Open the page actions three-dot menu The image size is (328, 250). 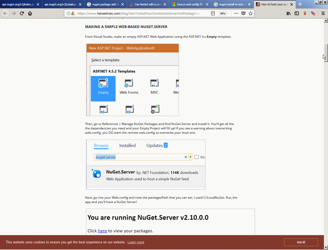tap(236, 13)
